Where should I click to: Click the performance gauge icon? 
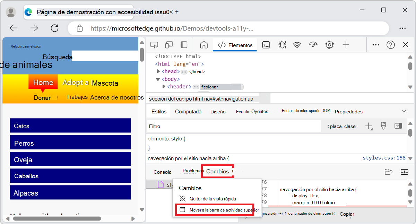(313, 44)
